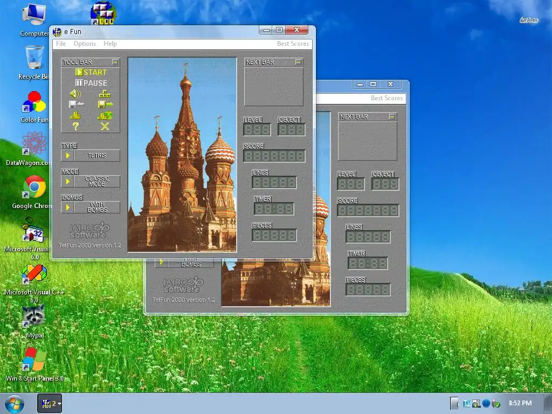Click the CLASSIC MODE button
Viewport: 552px width, 414px height.
coord(97,181)
